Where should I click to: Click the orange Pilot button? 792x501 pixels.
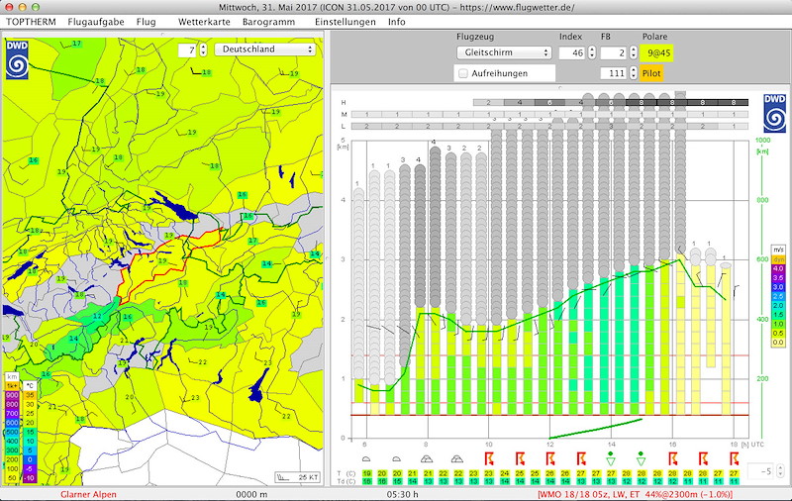pyautogui.click(x=651, y=73)
